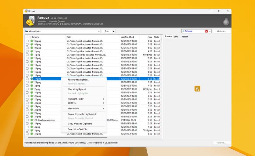Switch to the Info tab
Viewport: 255px width, 156px height.
click(176, 37)
